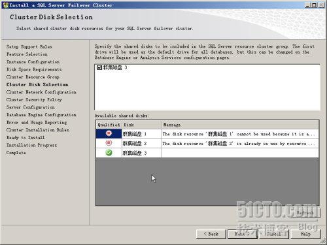Screen dimensions: 327x245
Task: Select the cluster disk 2 name cell
Action: (x=142, y=144)
